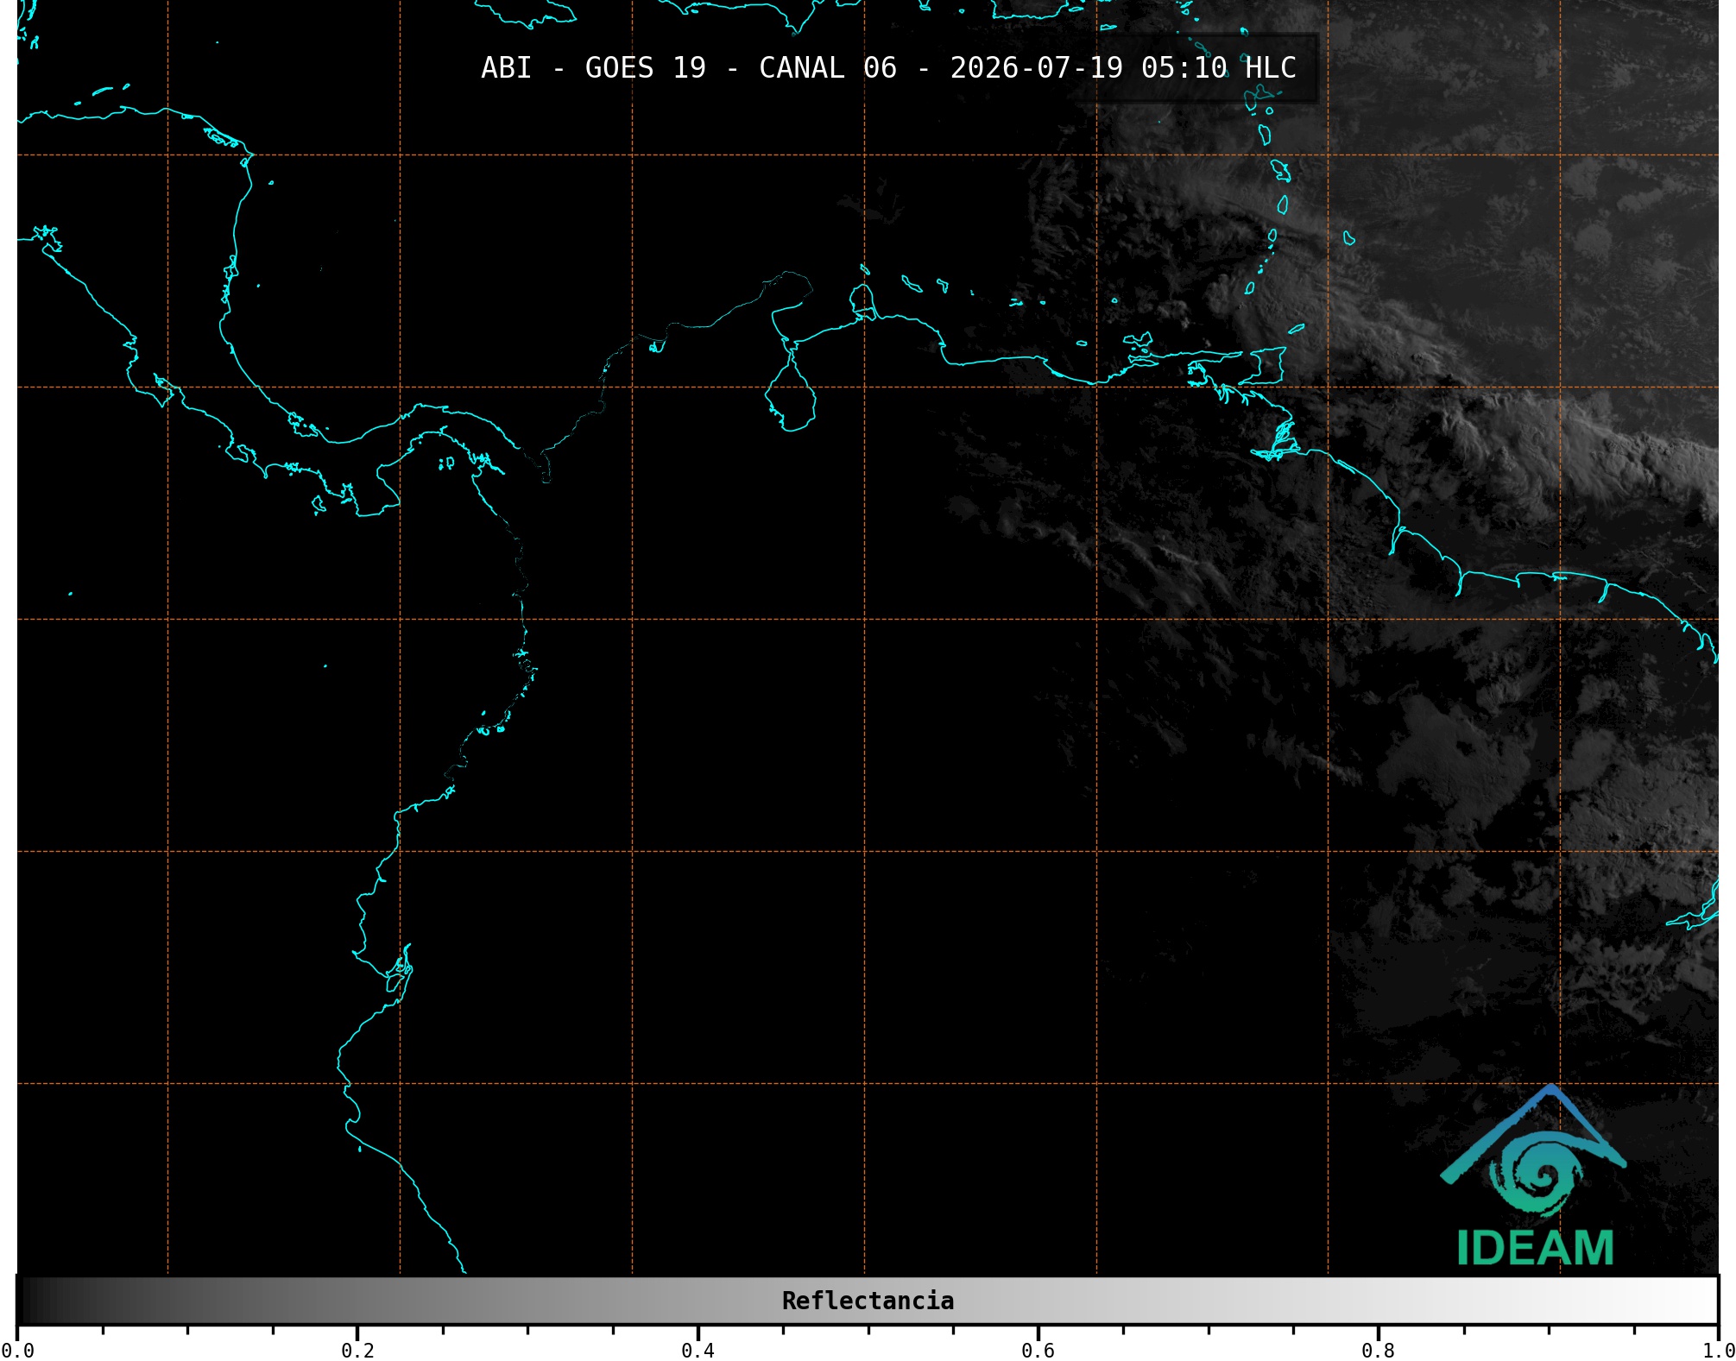Click the timestamp '2026-07-19 05:10 HLC'
The height and width of the screenshot is (1361, 1736).
[1123, 68]
